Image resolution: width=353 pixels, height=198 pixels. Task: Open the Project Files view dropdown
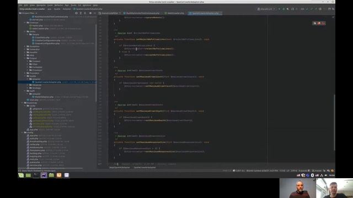(x=28, y=13)
